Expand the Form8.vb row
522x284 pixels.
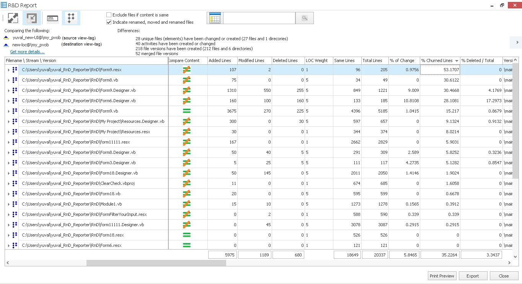pos(9,80)
